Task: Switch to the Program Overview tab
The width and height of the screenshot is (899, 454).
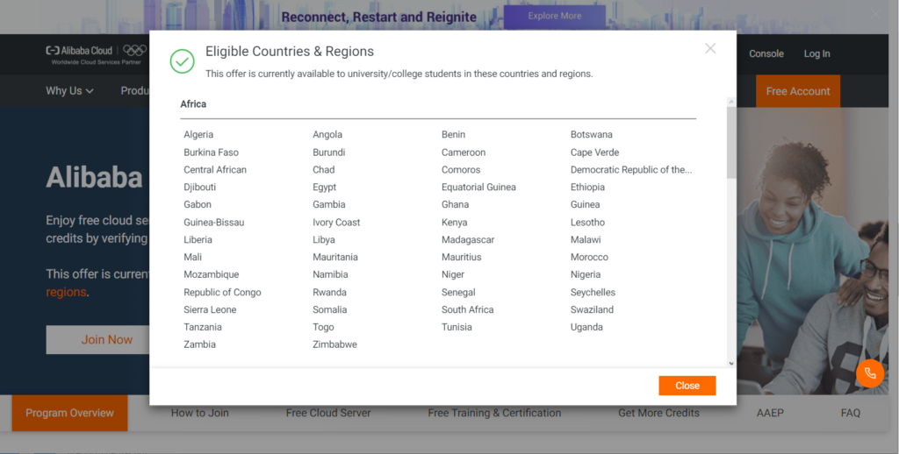Action: click(x=69, y=413)
